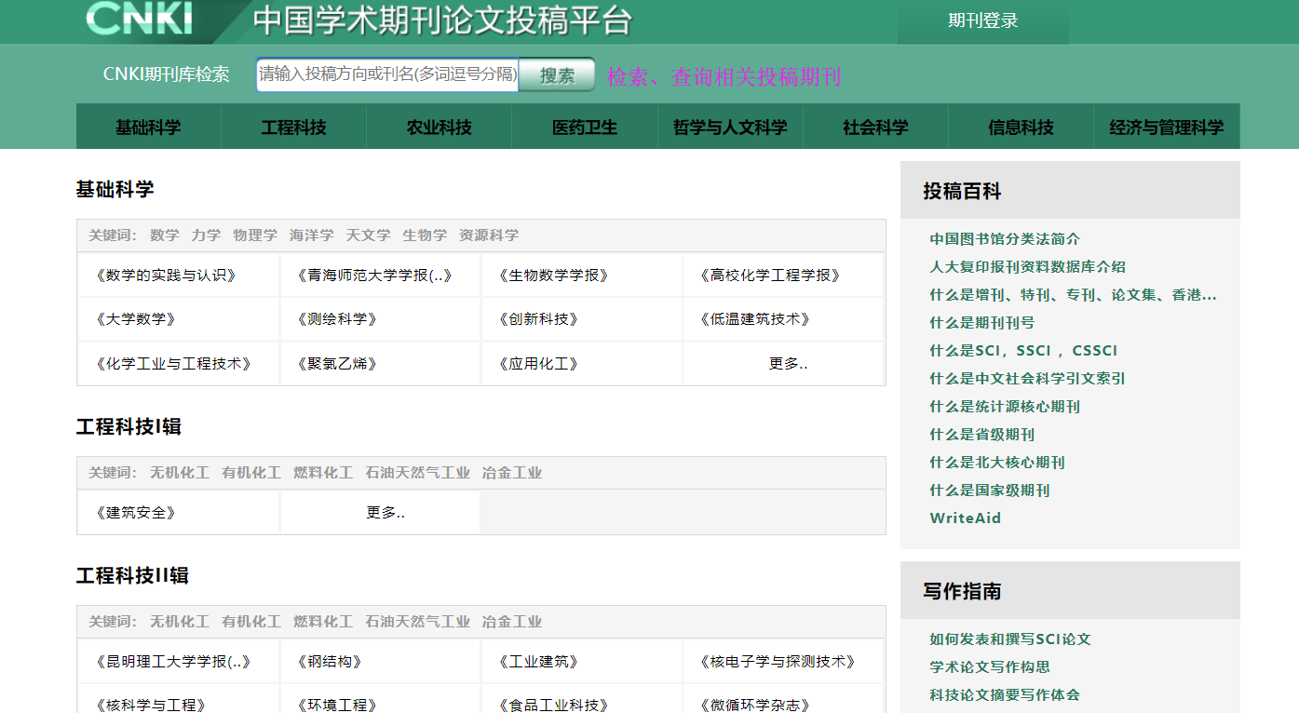Click the 投稿百科 panel heading

point(962,192)
